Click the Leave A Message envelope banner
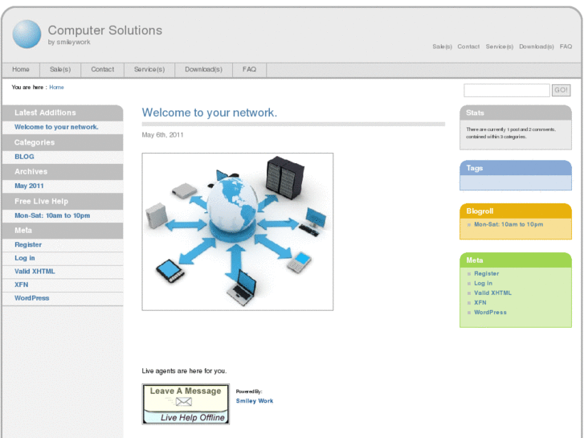The image size is (584, 438). pyautogui.click(x=186, y=404)
